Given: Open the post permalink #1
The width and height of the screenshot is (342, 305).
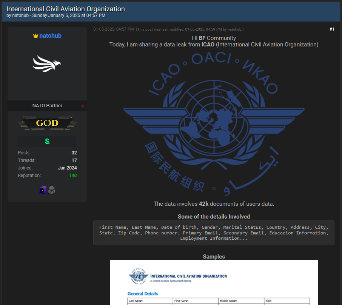Looking at the screenshot, I should 332,29.
